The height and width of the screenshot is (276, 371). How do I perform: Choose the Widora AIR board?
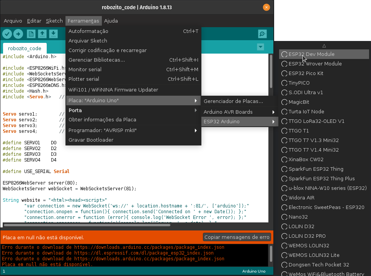pyautogui.click(x=324, y=198)
